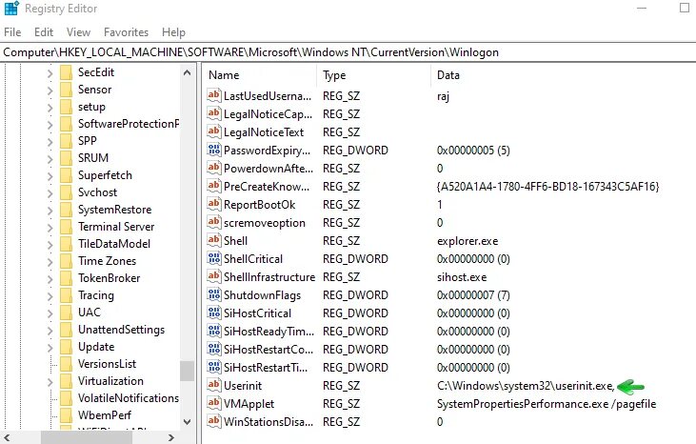Expand the Terminal Server key
Viewport: 696px width, 444px height.
point(50,228)
